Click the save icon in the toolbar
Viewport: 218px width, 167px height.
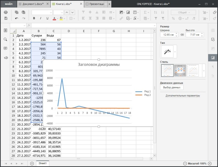point(6,18)
